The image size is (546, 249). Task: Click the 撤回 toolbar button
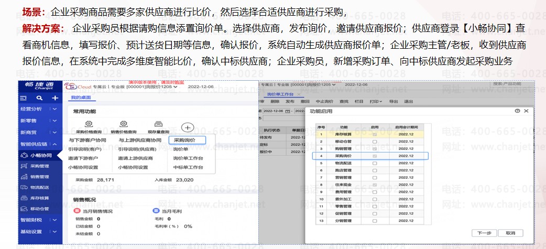[x=305, y=102]
